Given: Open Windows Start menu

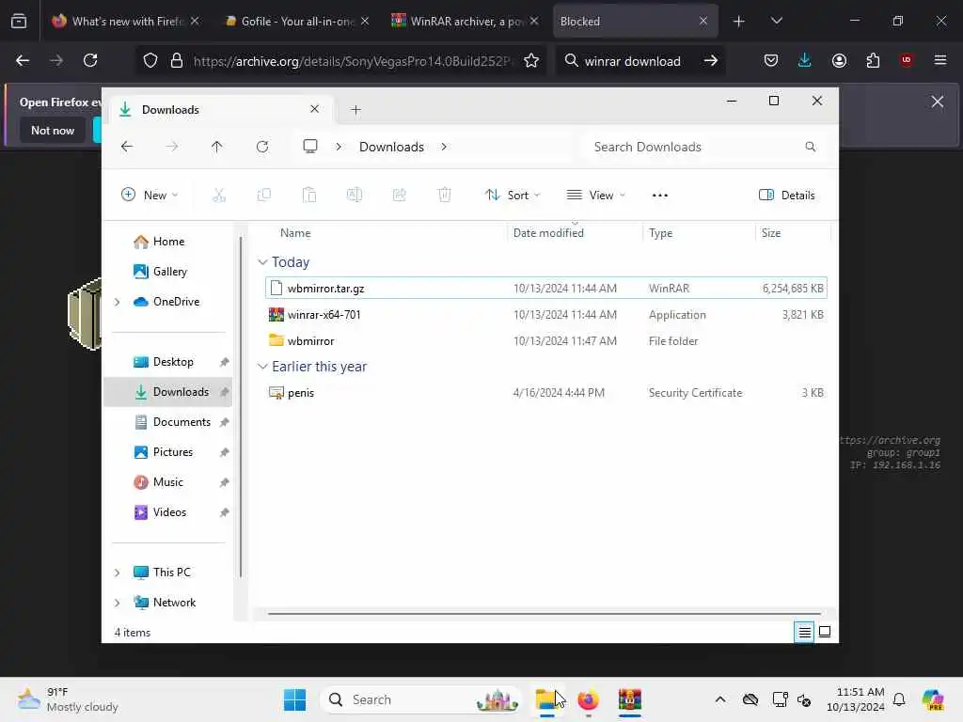Looking at the screenshot, I should [294, 699].
